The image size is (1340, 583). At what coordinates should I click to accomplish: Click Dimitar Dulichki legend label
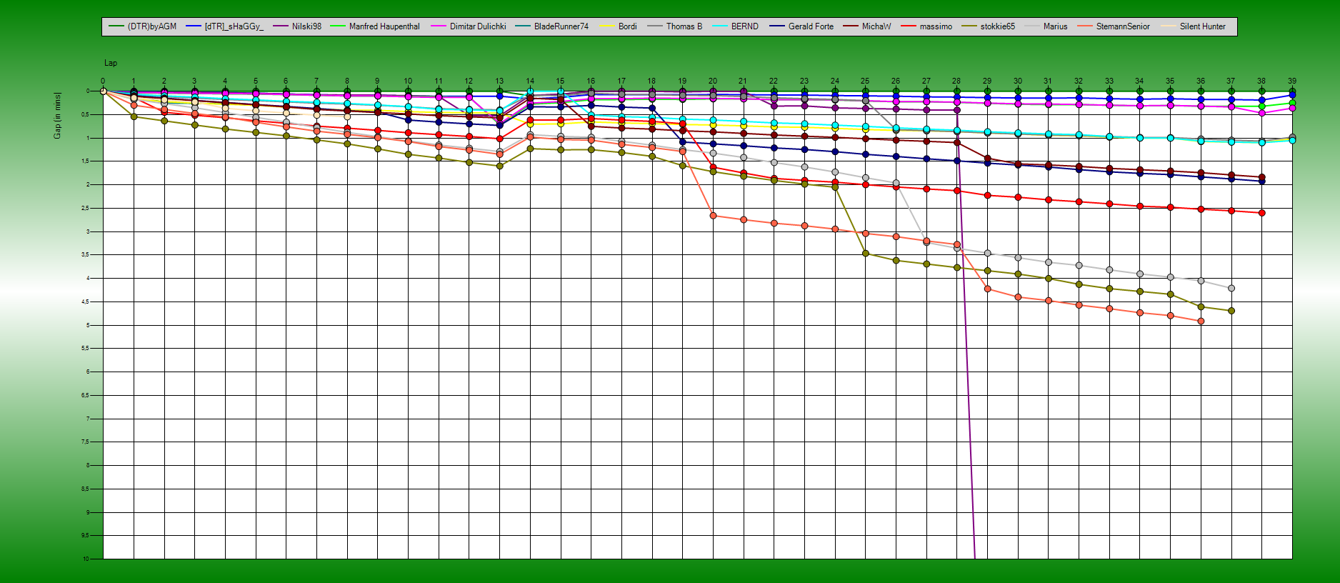(478, 26)
